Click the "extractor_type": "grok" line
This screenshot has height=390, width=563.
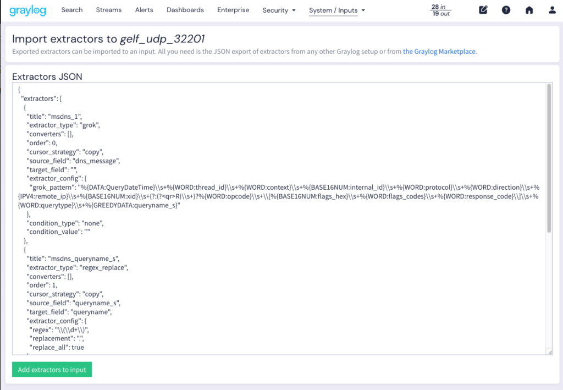63,125
